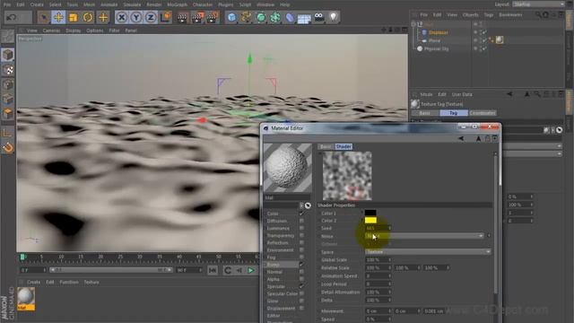This screenshot has height=323, width=574.
Task: Select Texture mode checkered icon in left sidebar
Action: (x=8, y=70)
